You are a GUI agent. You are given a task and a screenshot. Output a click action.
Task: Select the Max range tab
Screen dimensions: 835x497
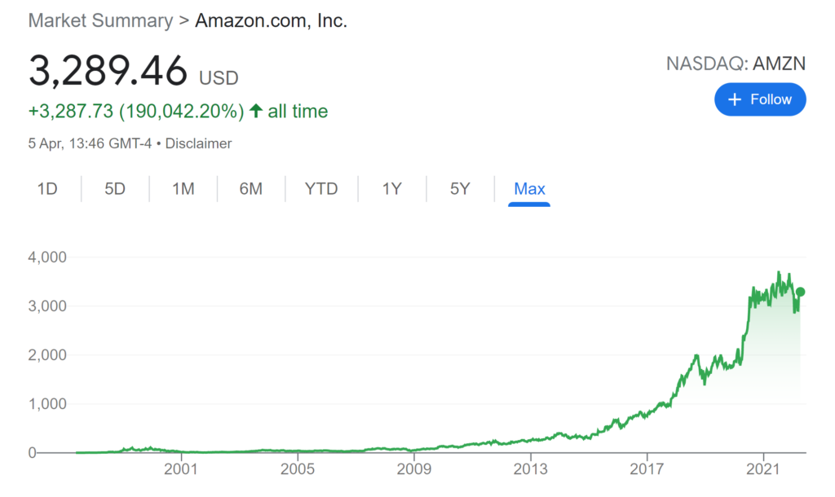tap(529, 189)
